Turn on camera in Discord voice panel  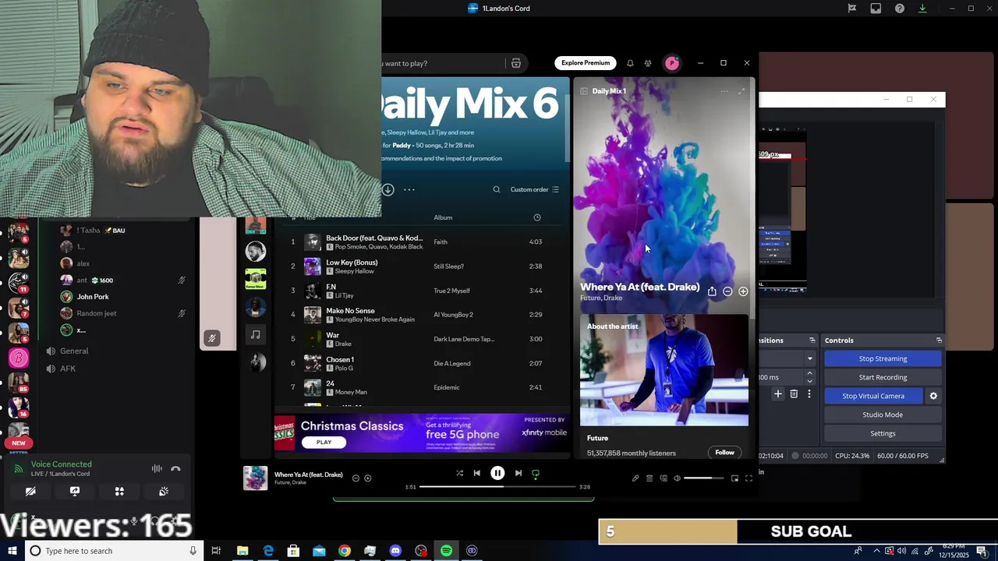coord(30,492)
